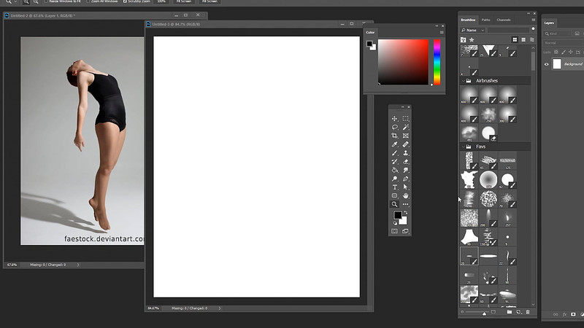584x328 pixels.
Task: Select the Layers panel tab
Action: click(x=549, y=23)
